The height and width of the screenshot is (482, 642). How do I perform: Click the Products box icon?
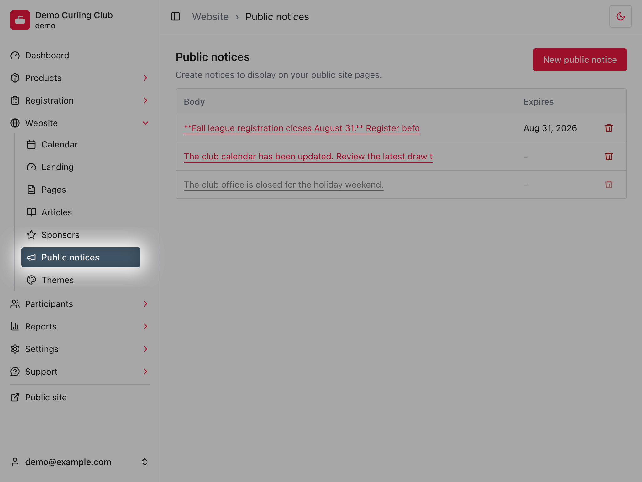(15, 78)
